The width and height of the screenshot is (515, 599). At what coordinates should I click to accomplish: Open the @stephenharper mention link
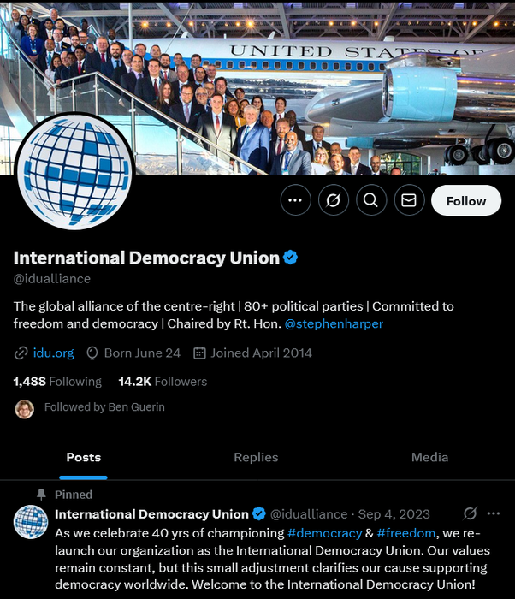(334, 323)
